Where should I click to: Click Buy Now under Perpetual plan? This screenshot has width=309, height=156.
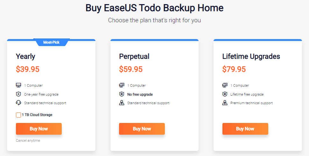click(x=142, y=129)
